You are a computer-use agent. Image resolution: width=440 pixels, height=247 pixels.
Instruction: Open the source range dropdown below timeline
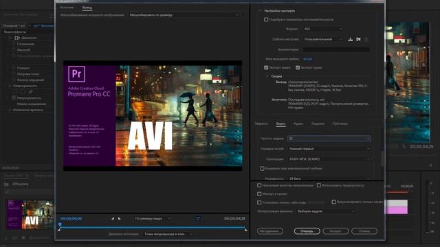[x=168, y=234]
